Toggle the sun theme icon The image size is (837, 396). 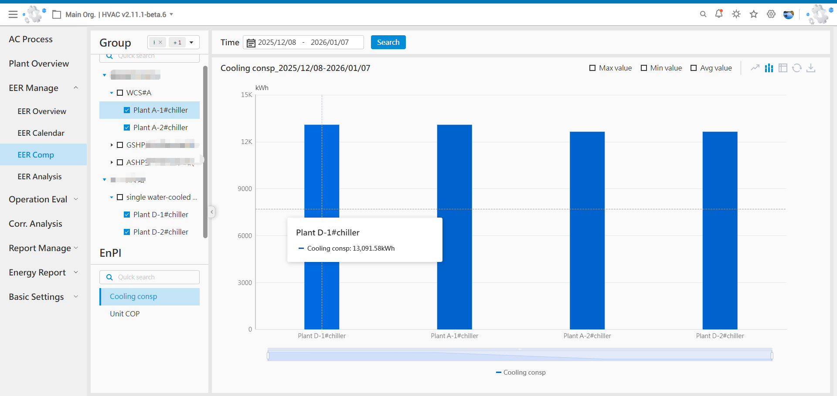pos(736,14)
